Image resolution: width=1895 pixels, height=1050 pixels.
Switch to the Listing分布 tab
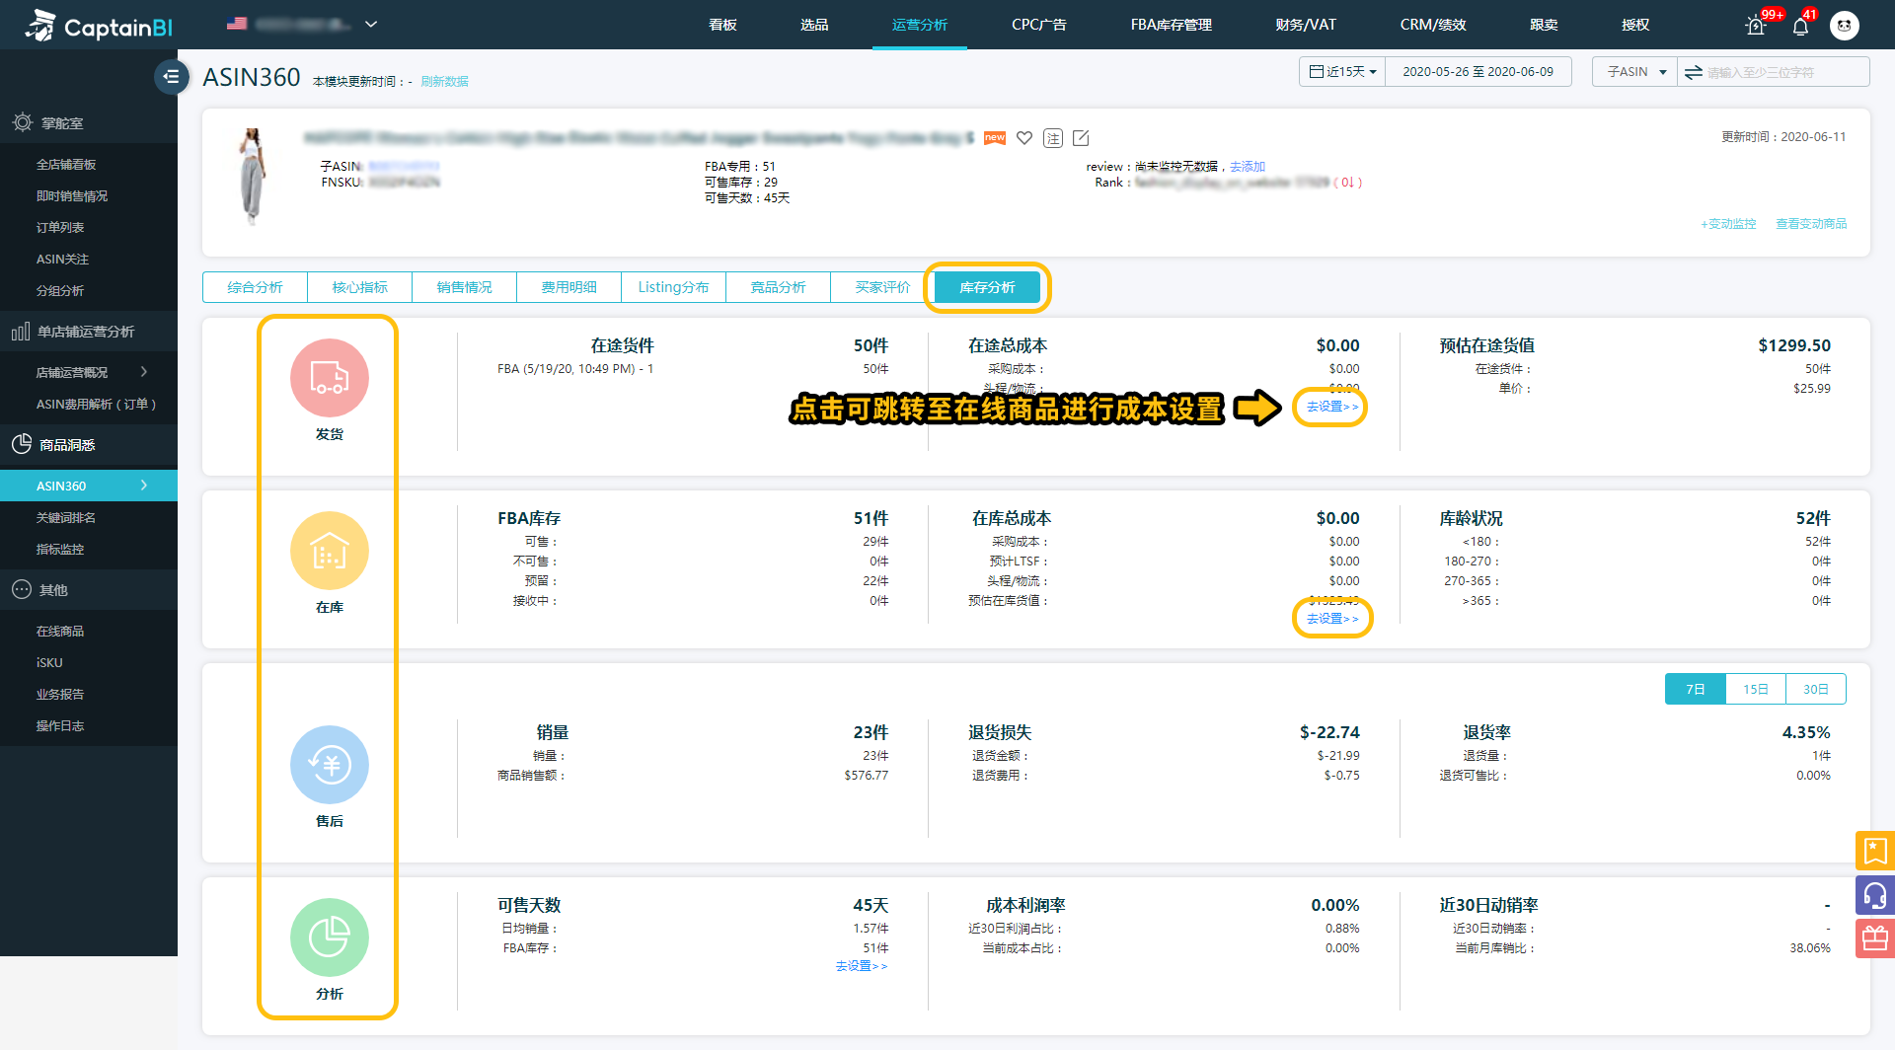click(x=673, y=287)
